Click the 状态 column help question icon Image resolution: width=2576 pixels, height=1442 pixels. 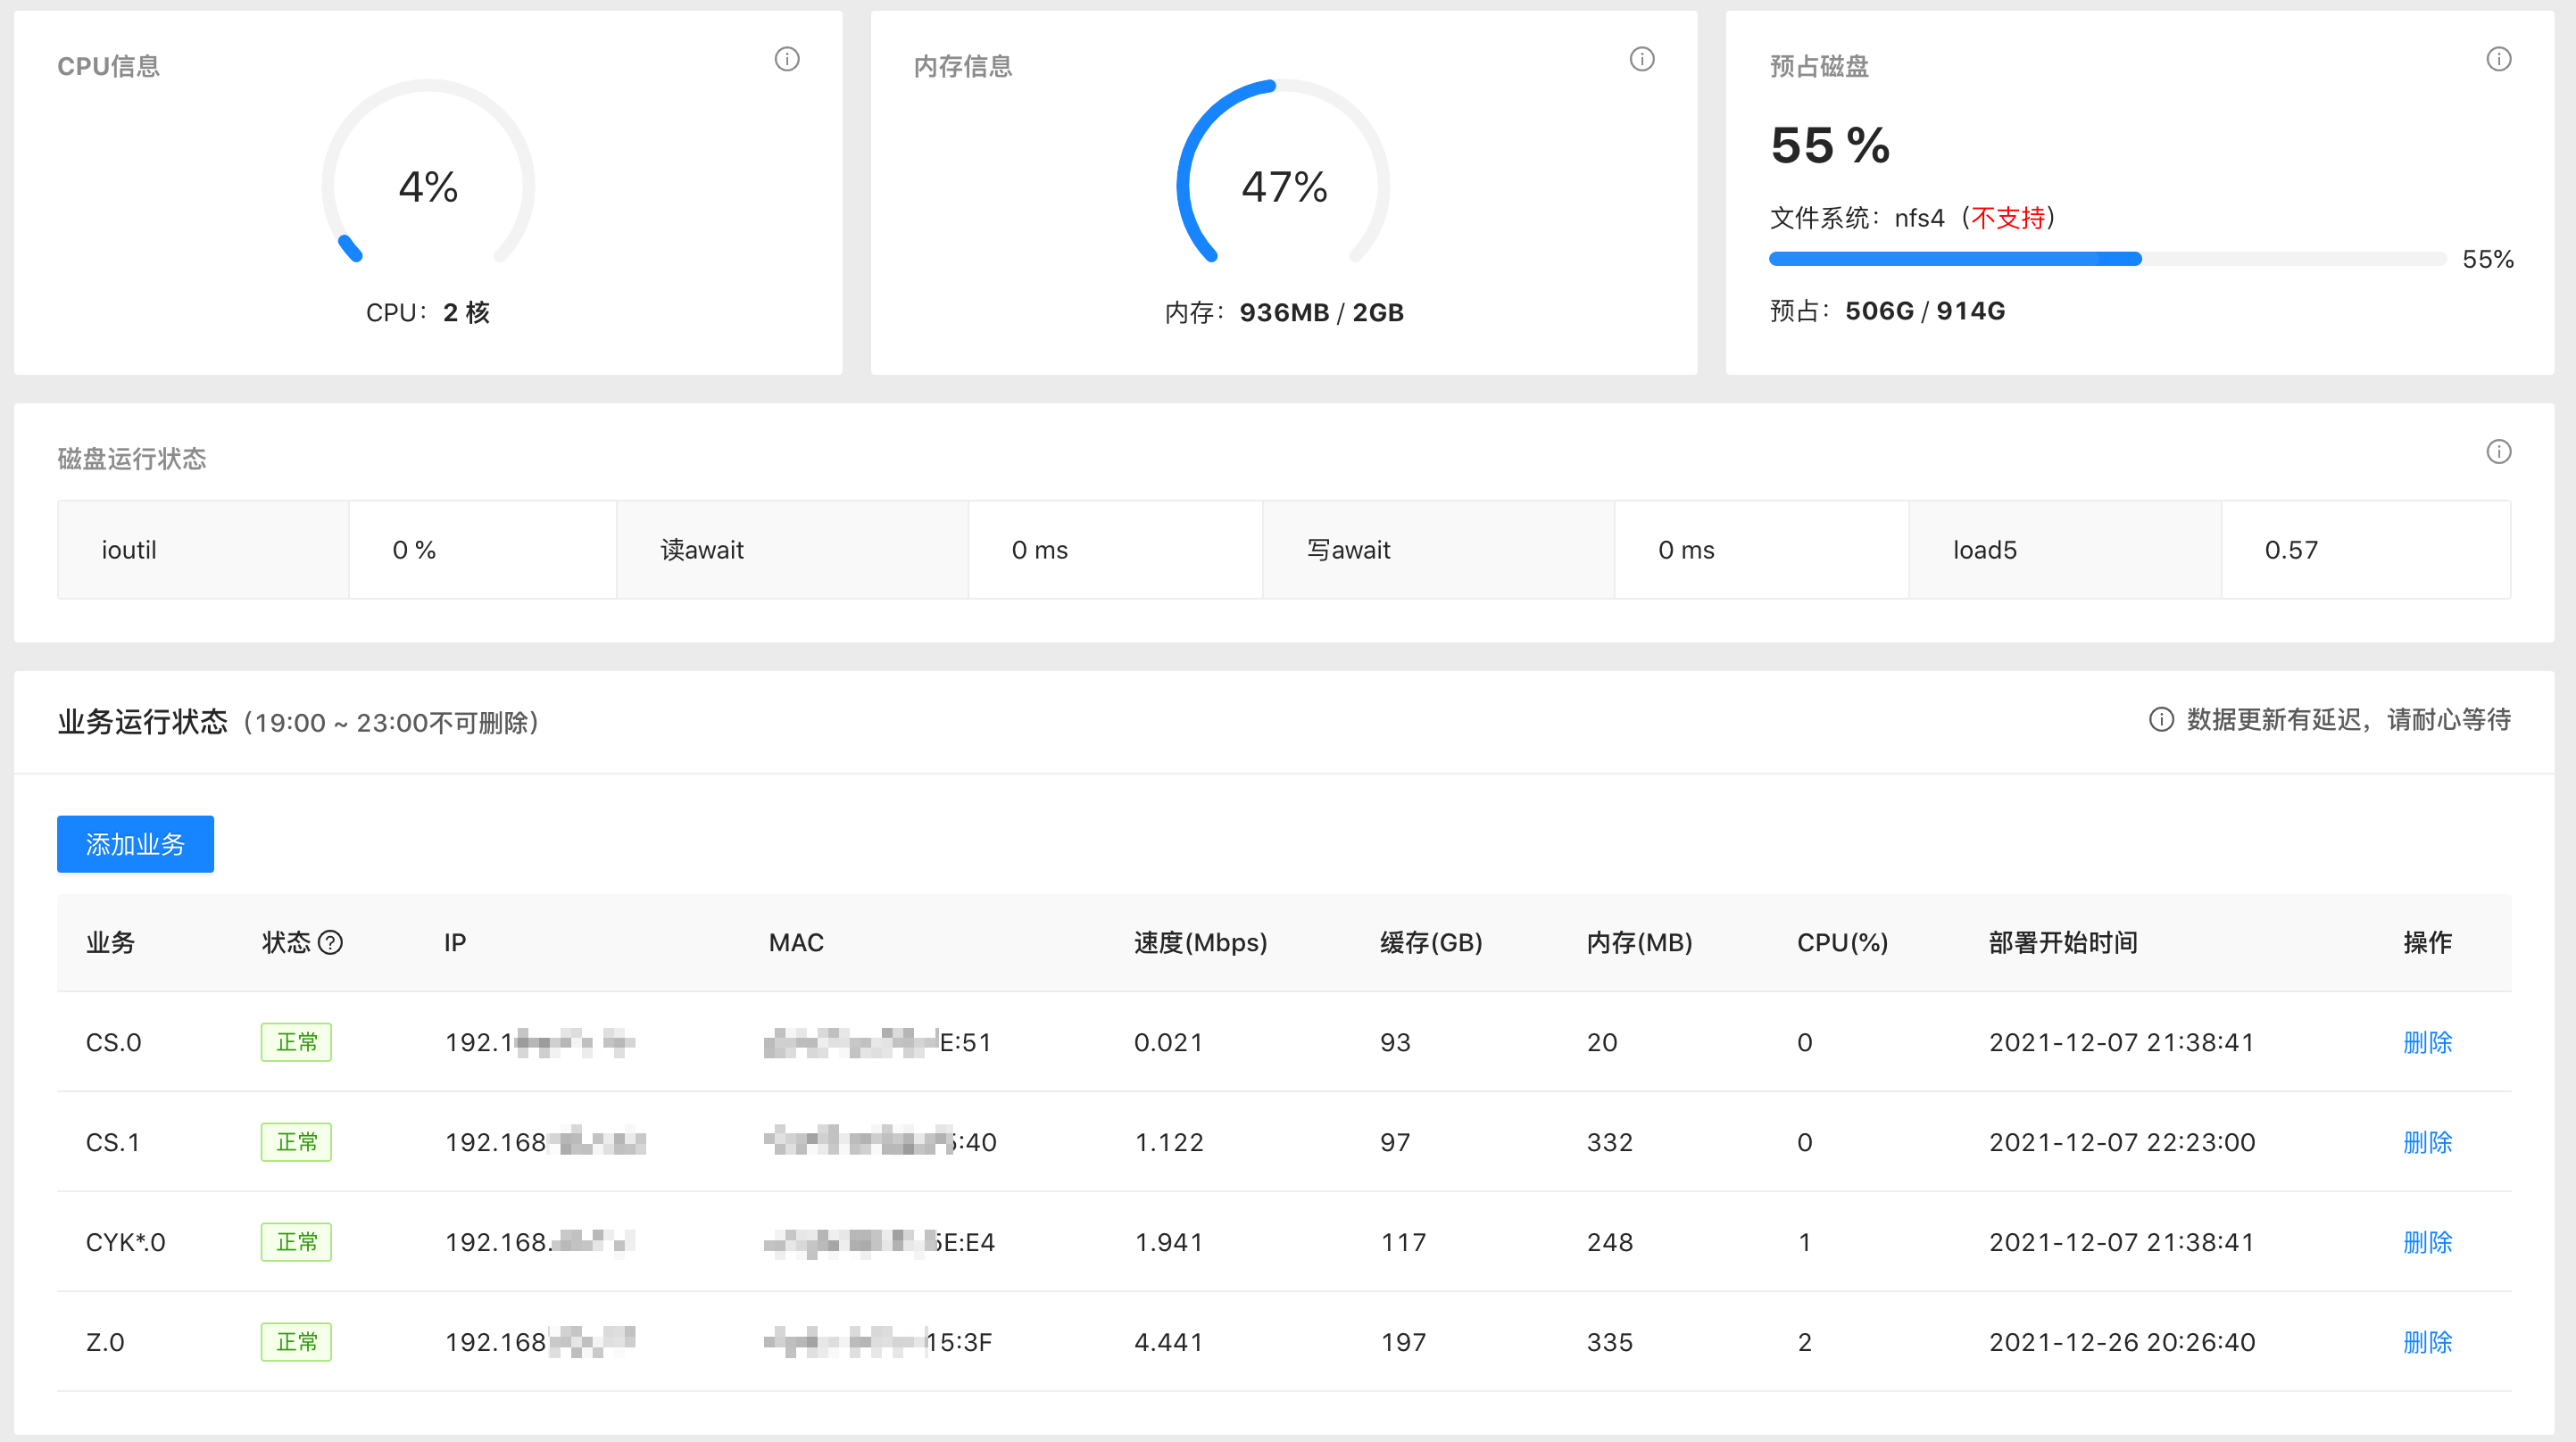[330, 942]
